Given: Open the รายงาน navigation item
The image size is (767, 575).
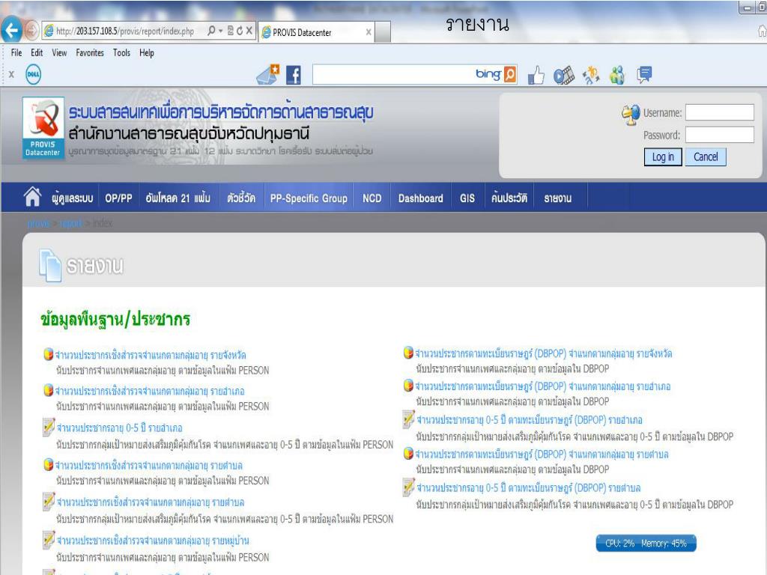Looking at the screenshot, I should [558, 198].
